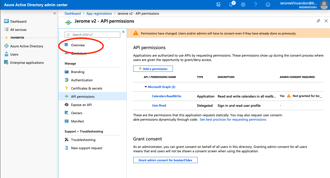Click the Search (Ctrl+/) field
Screen dimensions: 330x178
[92, 34]
